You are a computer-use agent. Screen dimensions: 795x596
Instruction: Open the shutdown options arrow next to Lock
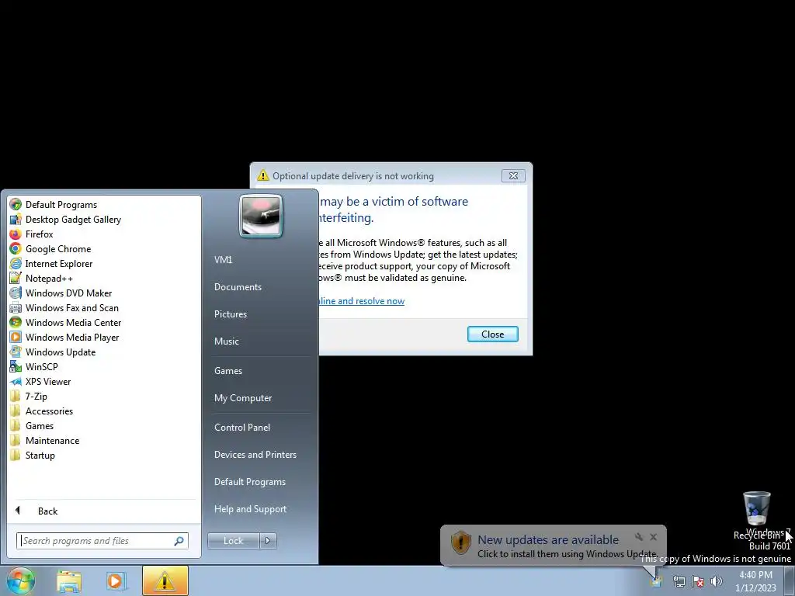pyautogui.click(x=268, y=541)
